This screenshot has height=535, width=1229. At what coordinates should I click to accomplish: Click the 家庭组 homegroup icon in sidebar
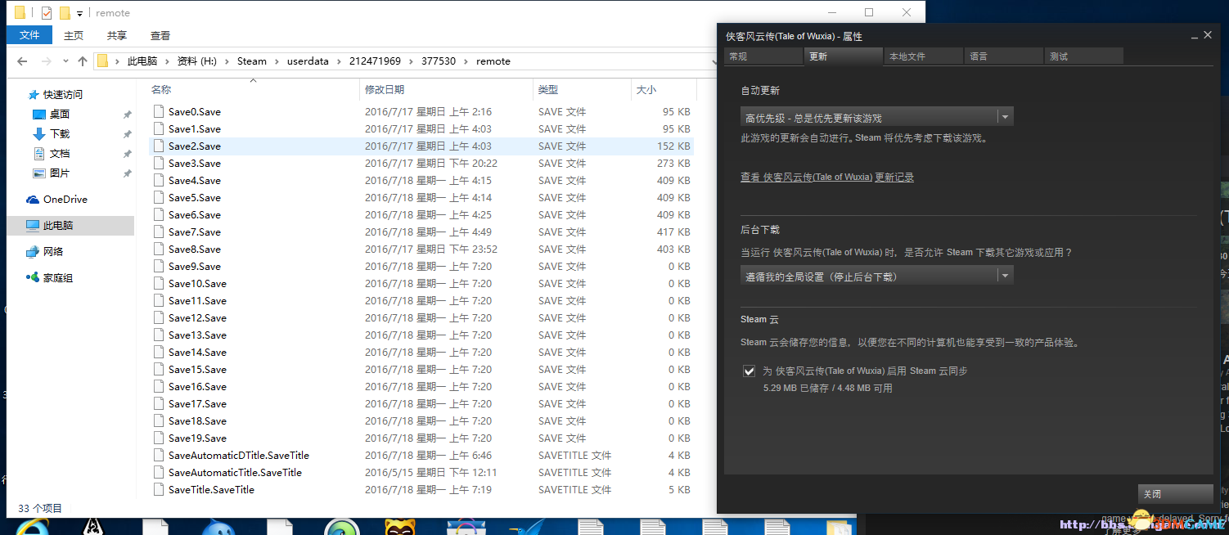tap(33, 278)
